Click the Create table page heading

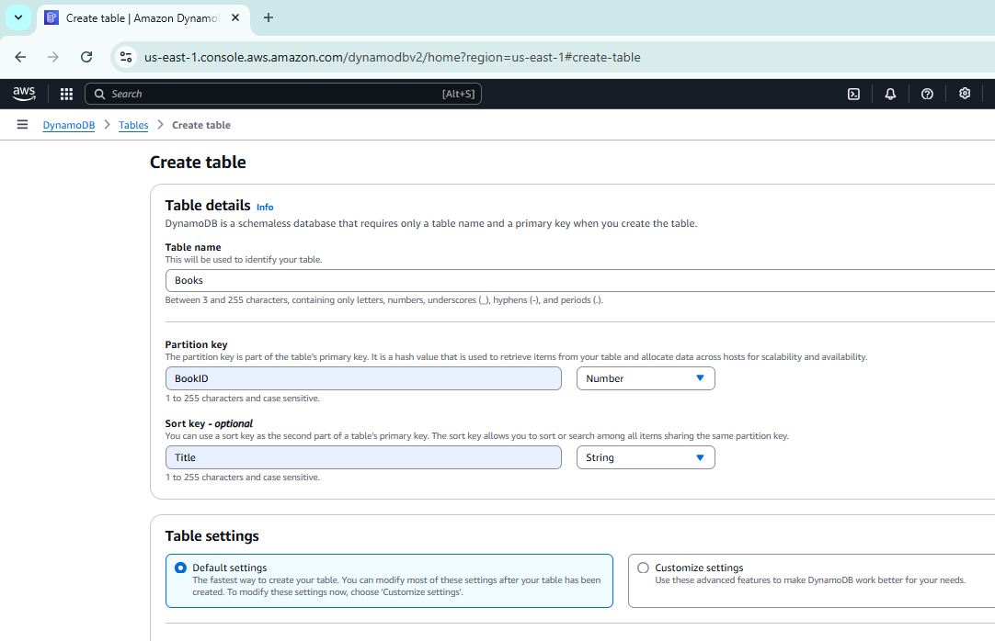click(x=198, y=163)
